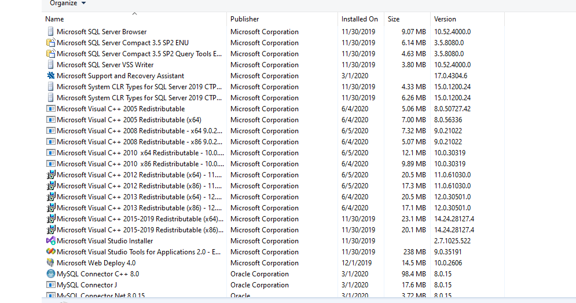Select Microsoft Support and Recovery Assistant name
576x303 pixels.
tap(120, 76)
